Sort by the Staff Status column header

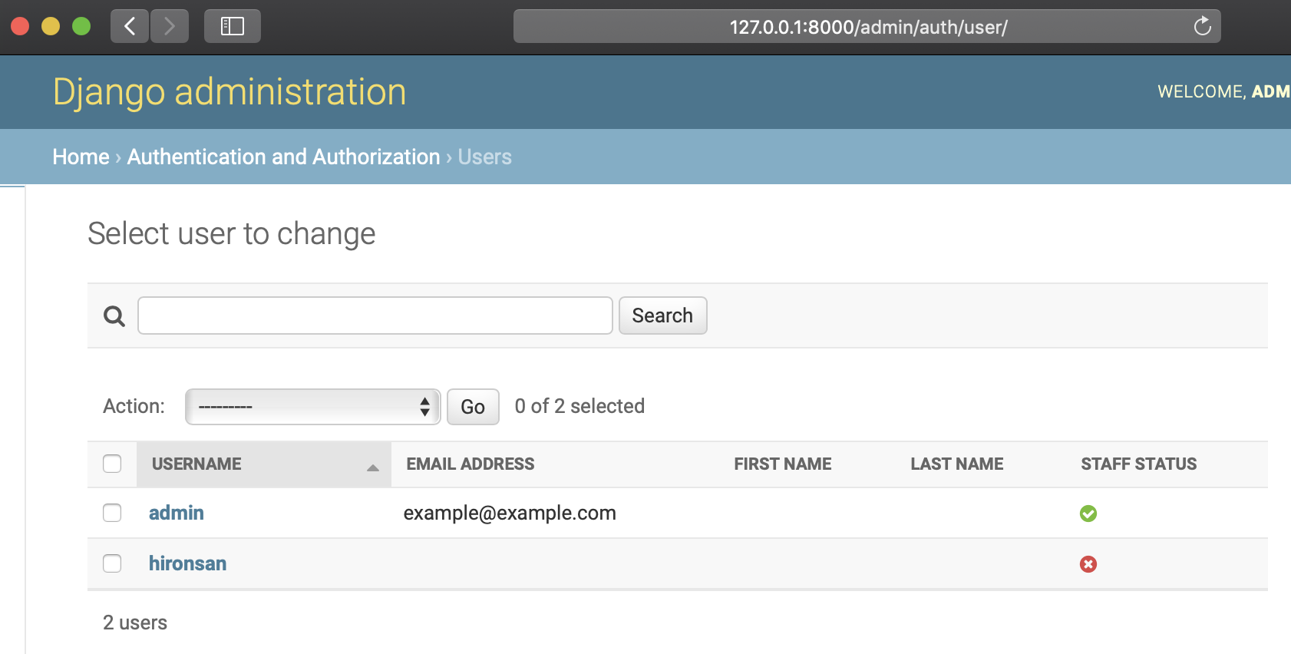pyautogui.click(x=1139, y=464)
